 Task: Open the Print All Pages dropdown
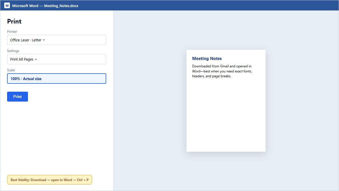coord(56,59)
